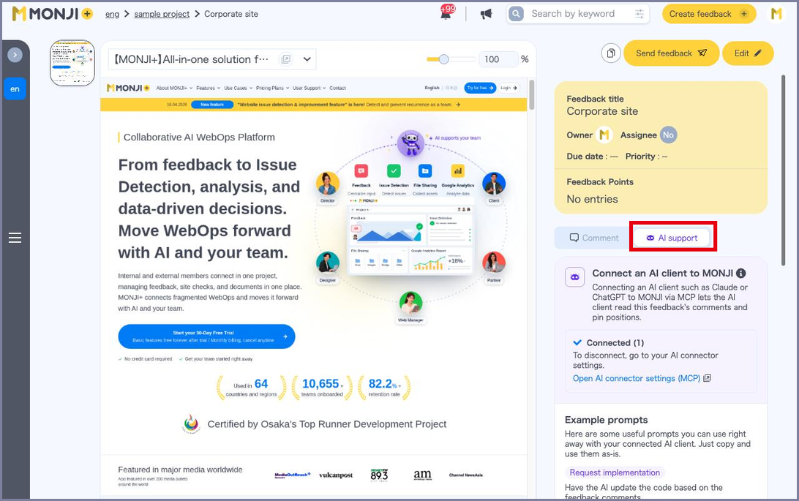Click the search magnifier icon
The image size is (799, 501).
[516, 14]
